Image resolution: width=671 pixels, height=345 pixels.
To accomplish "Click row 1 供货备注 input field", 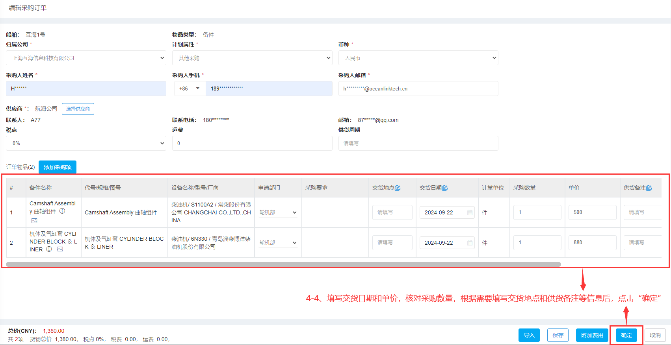I will (643, 212).
